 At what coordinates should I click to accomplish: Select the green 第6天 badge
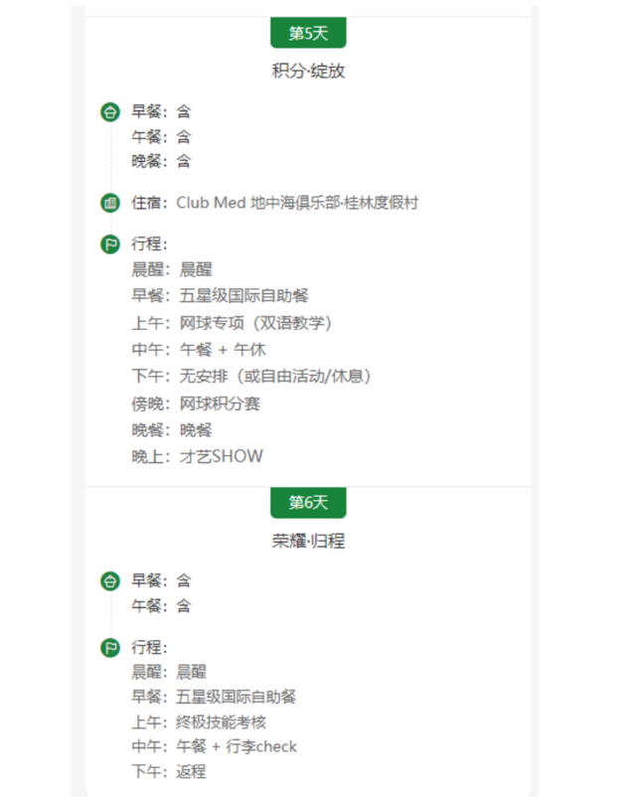click(308, 502)
